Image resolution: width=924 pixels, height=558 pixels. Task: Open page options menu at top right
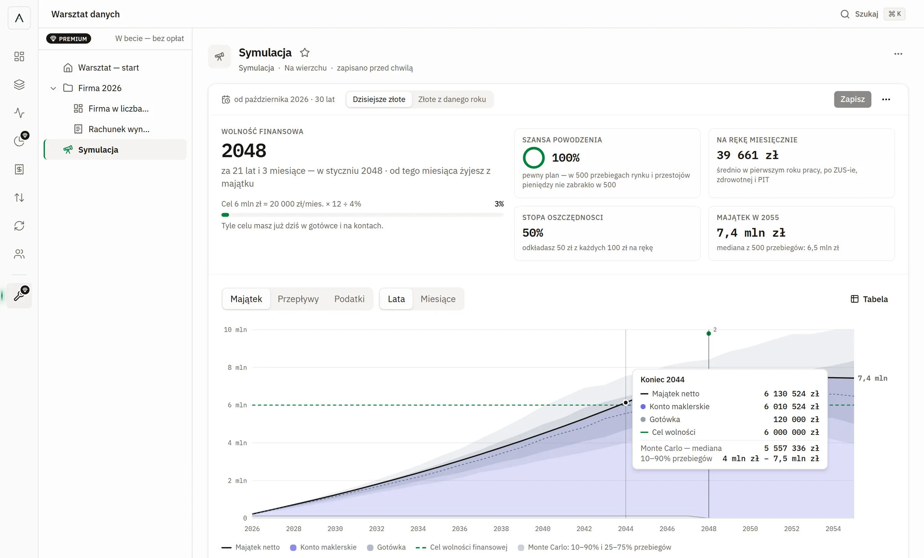click(898, 54)
